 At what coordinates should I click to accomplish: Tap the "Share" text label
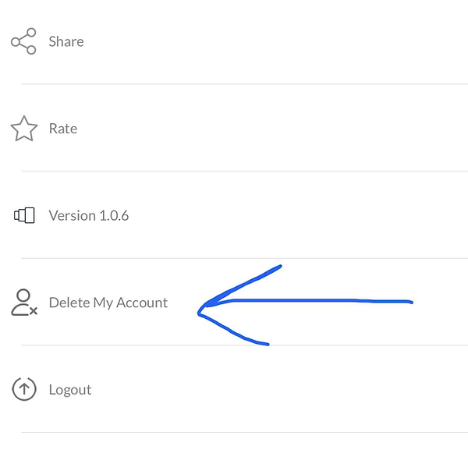click(x=66, y=41)
